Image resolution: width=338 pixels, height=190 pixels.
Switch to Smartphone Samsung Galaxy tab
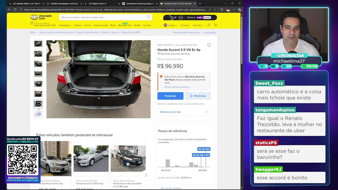click(x=139, y=3)
